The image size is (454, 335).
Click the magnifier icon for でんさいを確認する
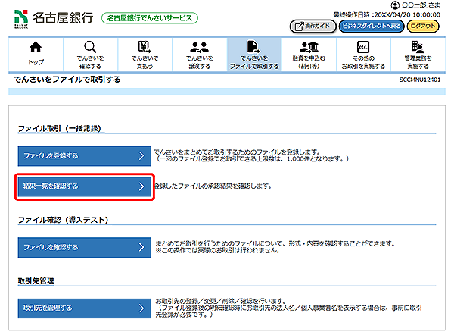[x=89, y=47]
